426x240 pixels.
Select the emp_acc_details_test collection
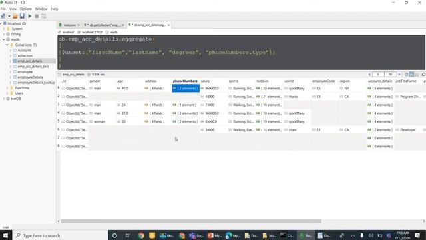coord(33,67)
